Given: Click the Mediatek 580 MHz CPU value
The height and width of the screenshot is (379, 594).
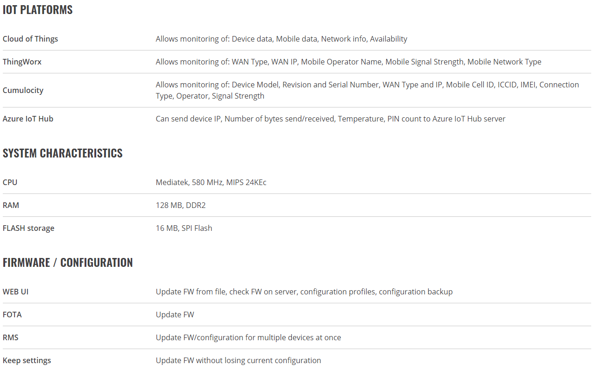Looking at the screenshot, I should click(x=211, y=182).
